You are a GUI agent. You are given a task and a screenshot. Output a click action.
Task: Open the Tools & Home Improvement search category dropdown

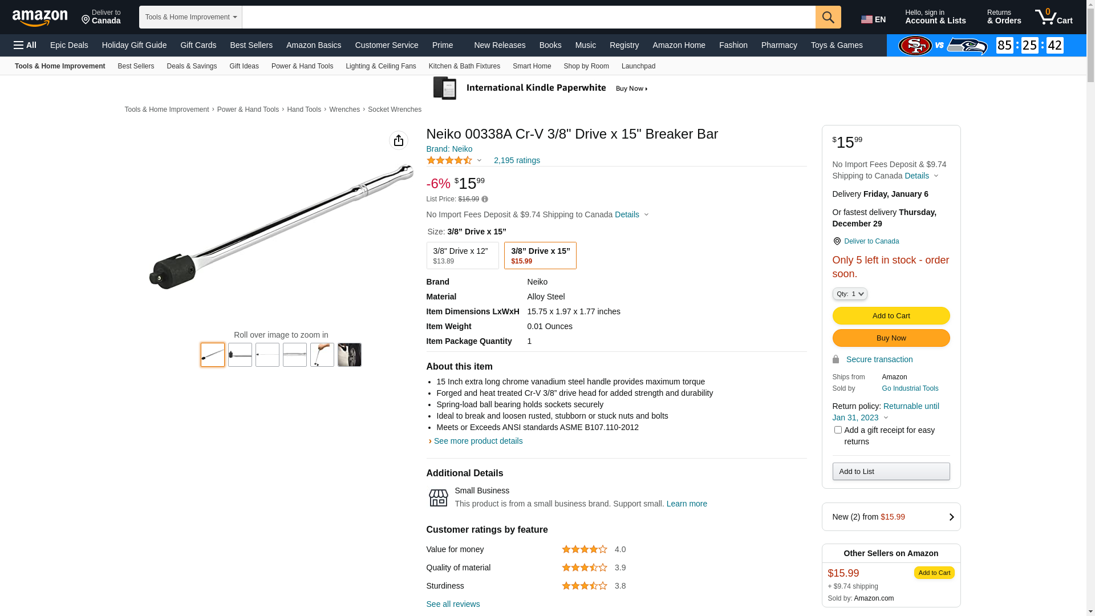[190, 17]
